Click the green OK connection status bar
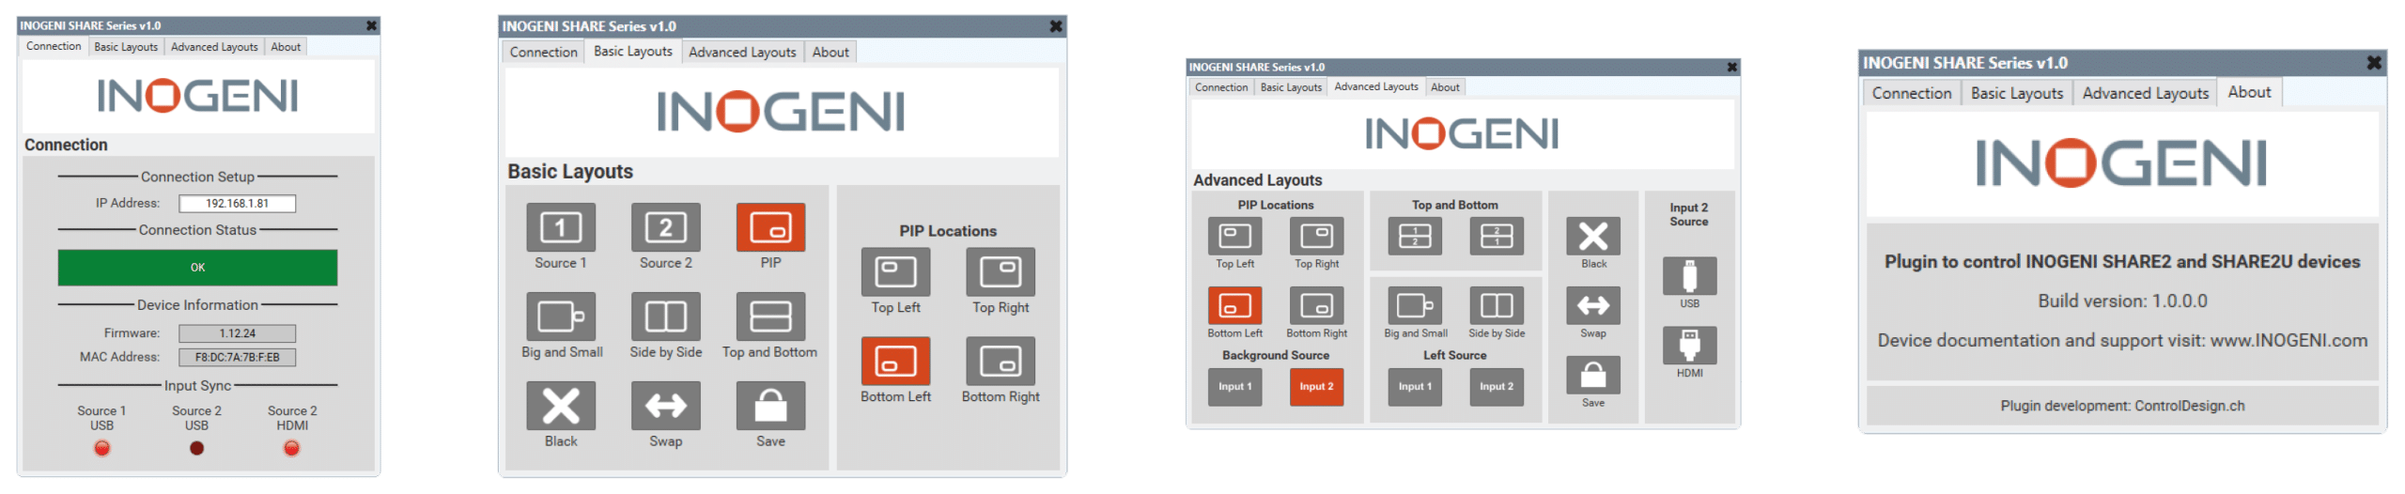This screenshot has height=494, width=2405. [197, 268]
